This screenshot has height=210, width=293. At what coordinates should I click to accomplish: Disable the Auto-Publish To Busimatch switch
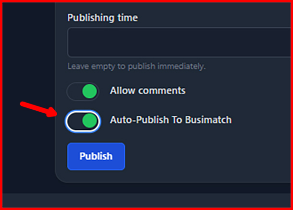pos(83,121)
